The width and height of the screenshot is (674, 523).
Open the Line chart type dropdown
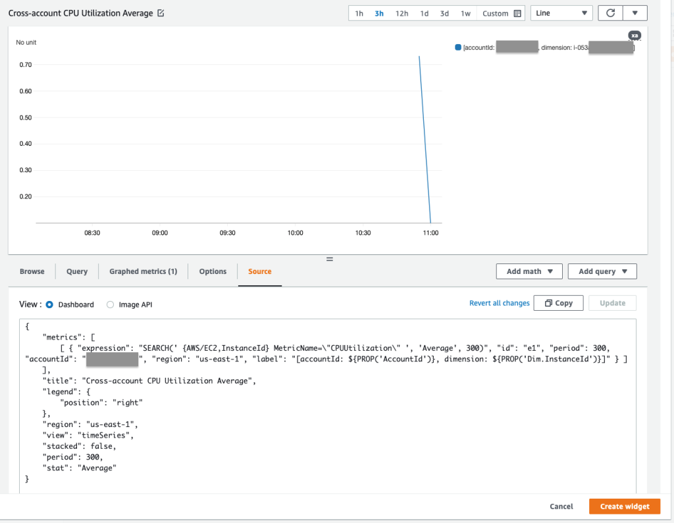pyautogui.click(x=561, y=12)
